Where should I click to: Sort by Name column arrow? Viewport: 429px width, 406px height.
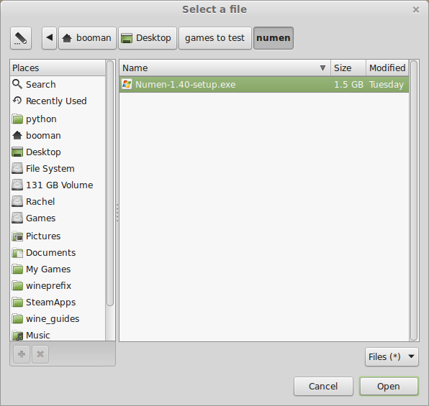tap(323, 68)
